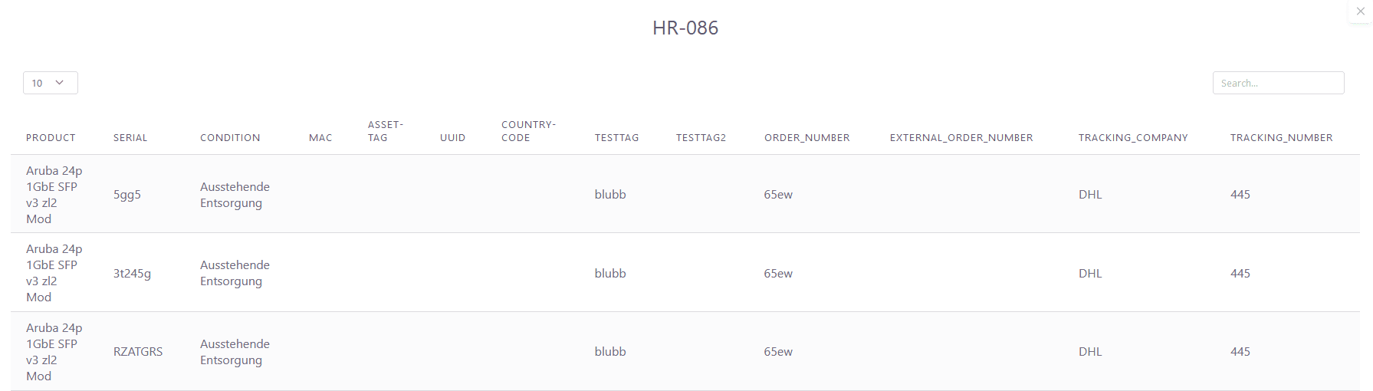Open the rows-per-page dropdown showing 10
1373x391 pixels.
[51, 83]
